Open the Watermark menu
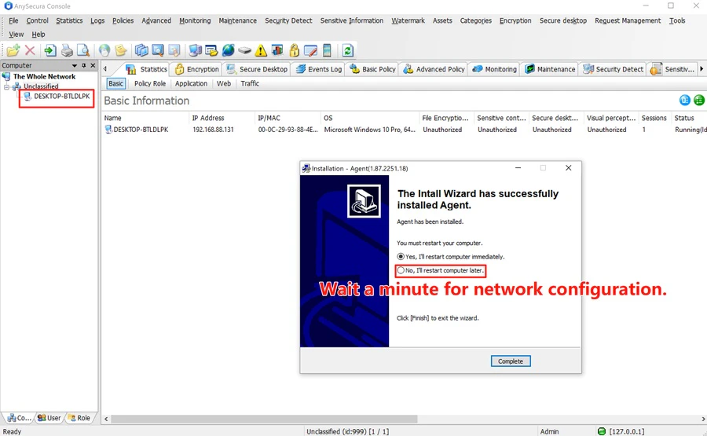This screenshot has width=707, height=436. pyautogui.click(x=408, y=20)
